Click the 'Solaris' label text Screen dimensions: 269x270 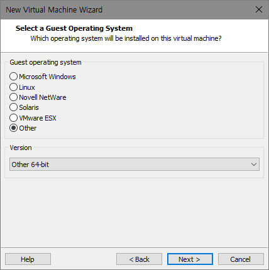(x=29, y=107)
